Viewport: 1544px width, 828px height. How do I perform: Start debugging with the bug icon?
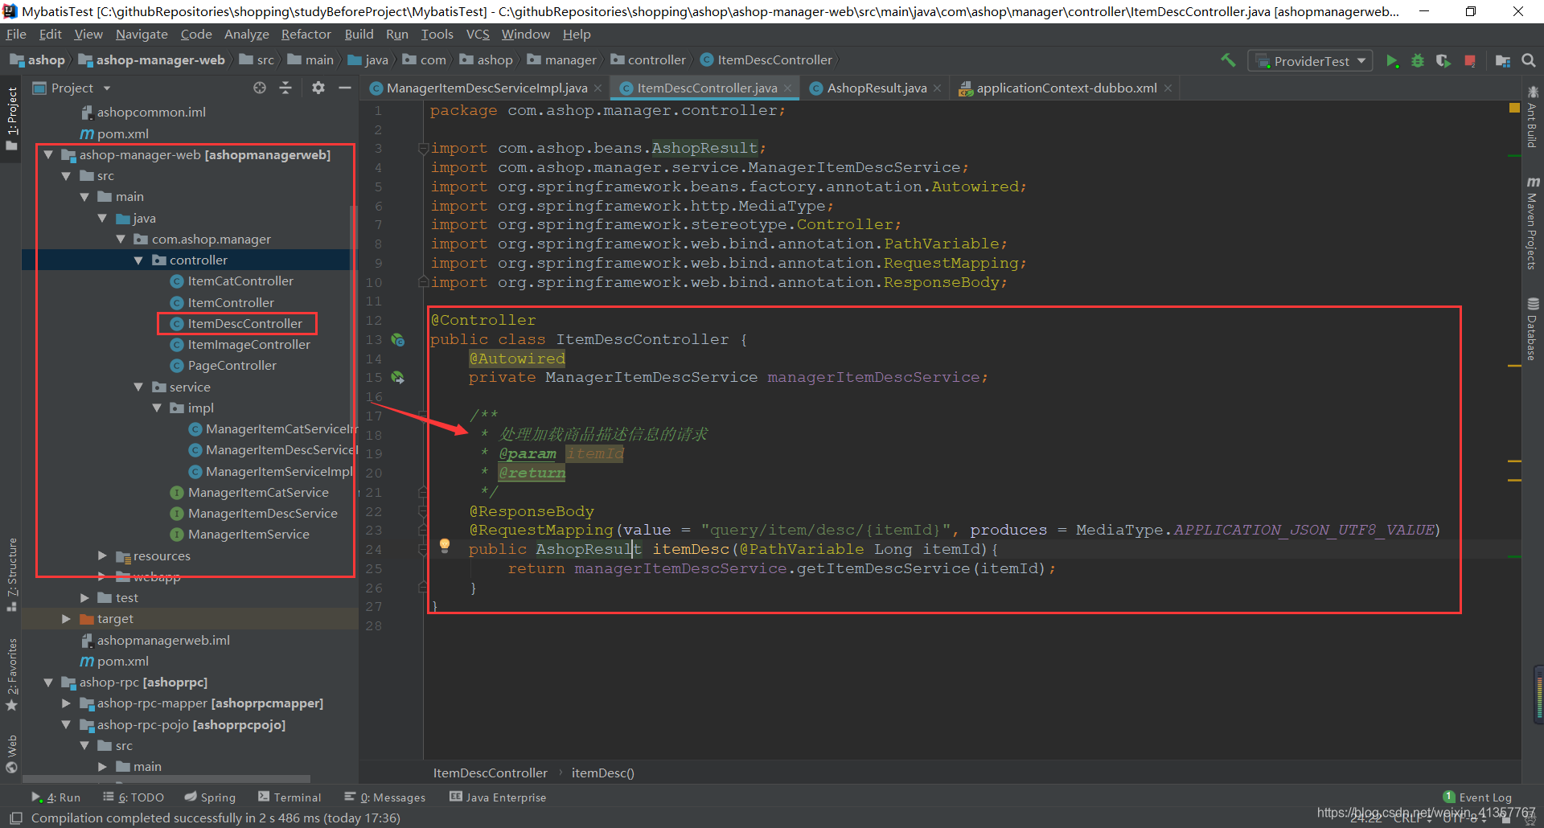(x=1418, y=61)
